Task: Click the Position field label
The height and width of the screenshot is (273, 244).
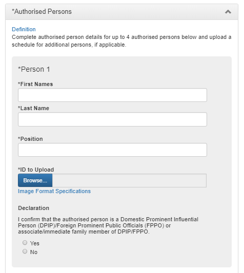Action: point(30,139)
